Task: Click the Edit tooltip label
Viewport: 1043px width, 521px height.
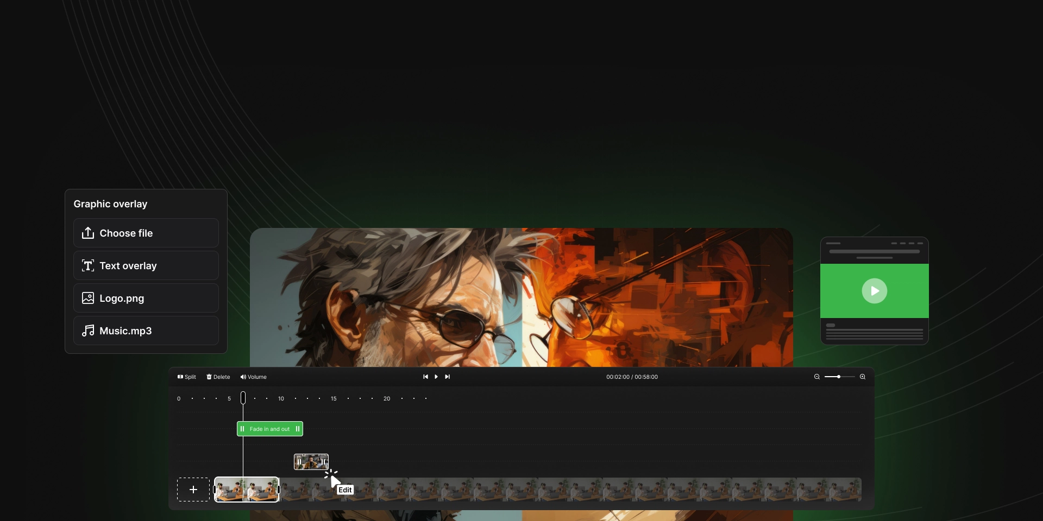Action: pyautogui.click(x=345, y=490)
